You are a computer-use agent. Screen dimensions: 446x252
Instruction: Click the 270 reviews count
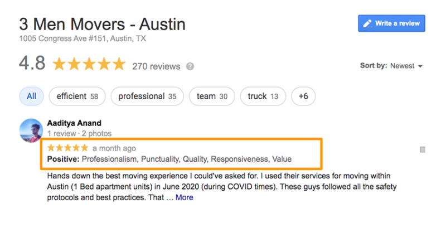pyautogui.click(x=156, y=66)
